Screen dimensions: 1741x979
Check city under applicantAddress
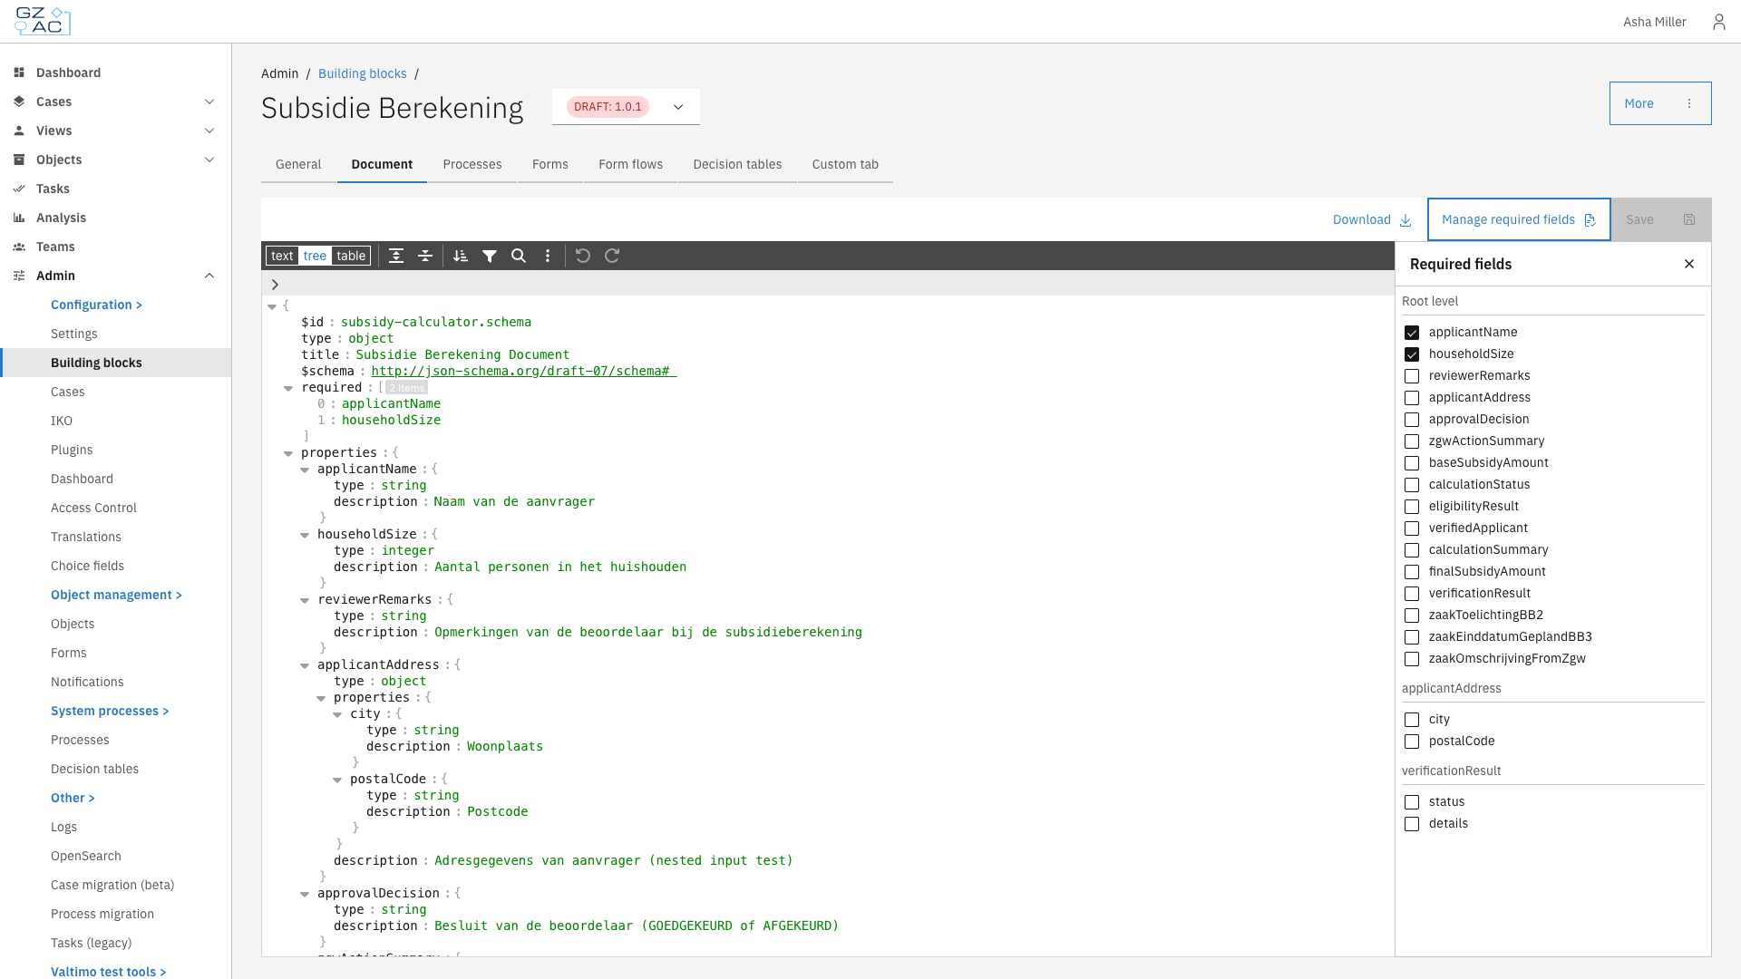(x=1412, y=720)
